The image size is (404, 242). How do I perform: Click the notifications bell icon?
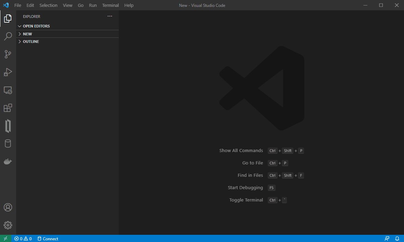click(x=397, y=239)
